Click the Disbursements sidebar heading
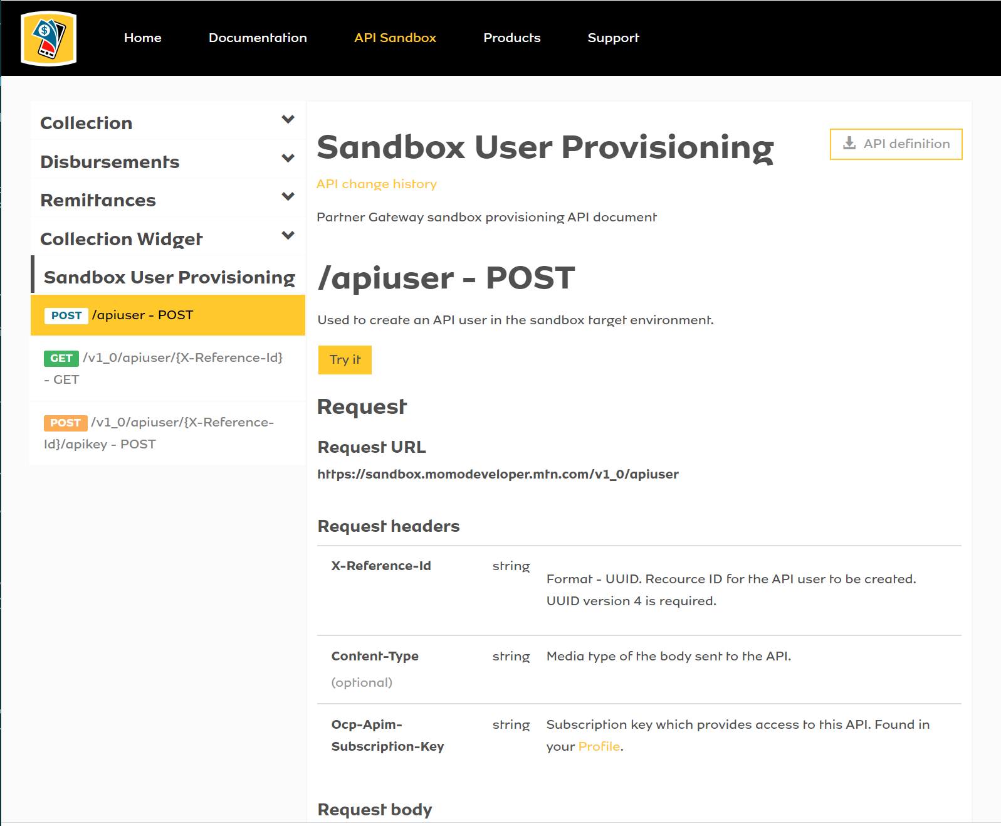This screenshot has height=826, width=1001. [110, 162]
